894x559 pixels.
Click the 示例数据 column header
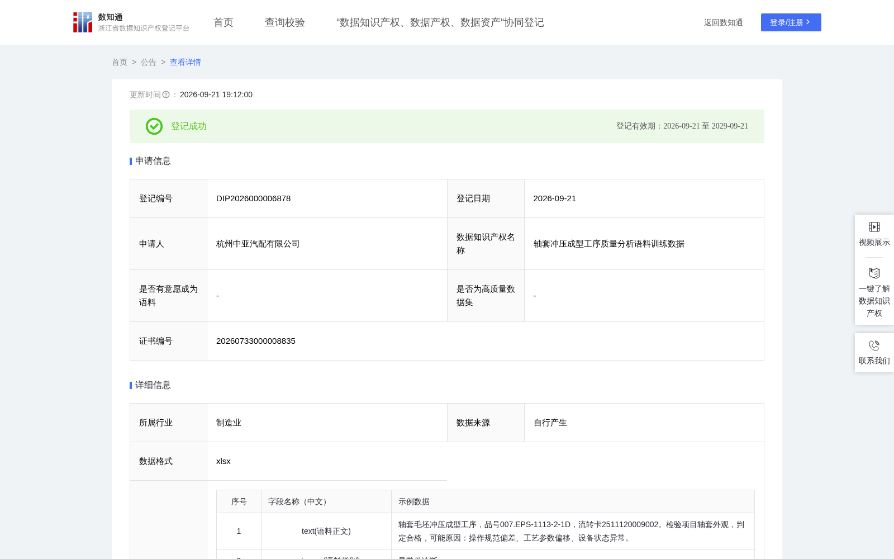tap(573, 501)
